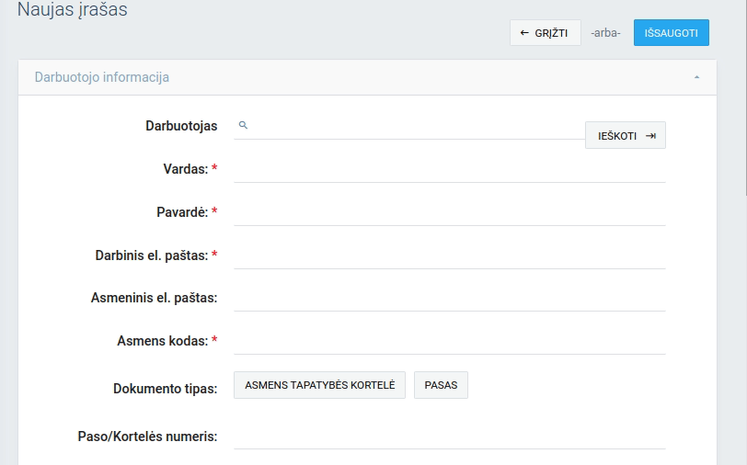Click the Paso/Kortelės numeris input
This screenshot has width=747, height=465.
(x=449, y=436)
